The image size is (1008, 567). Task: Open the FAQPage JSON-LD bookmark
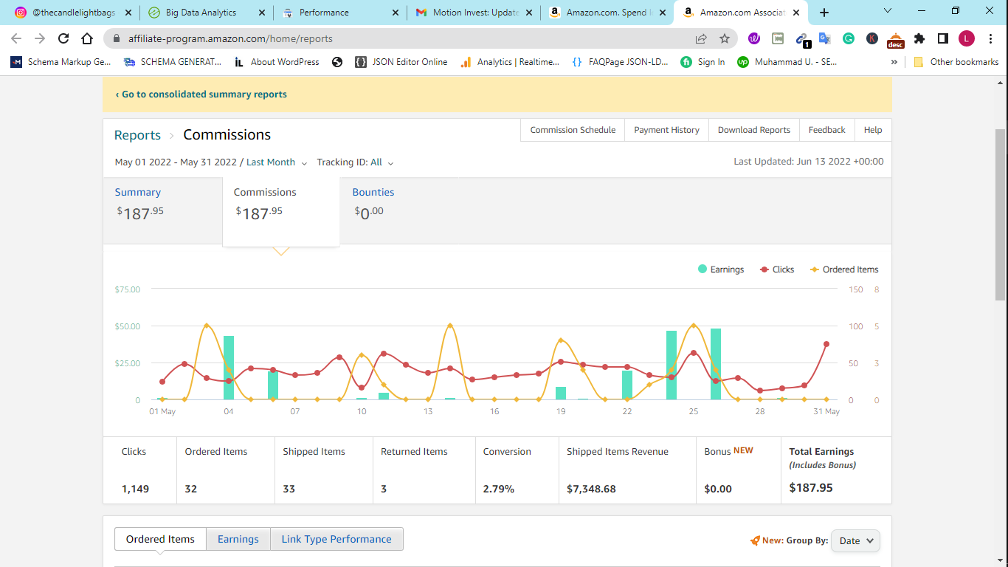click(x=620, y=62)
